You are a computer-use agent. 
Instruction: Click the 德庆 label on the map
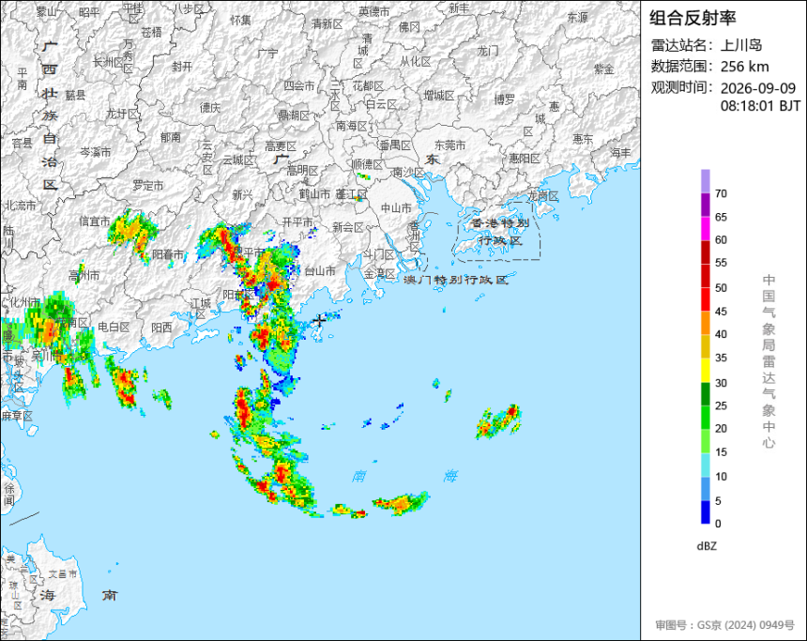pyautogui.click(x=209, y=108)
